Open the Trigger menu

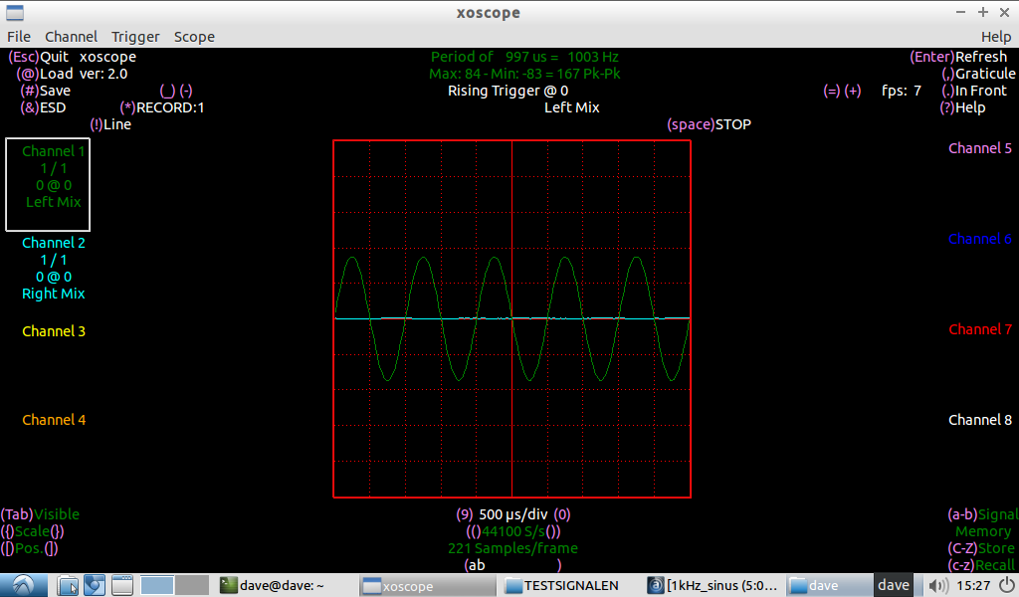[x=135, y=37]
